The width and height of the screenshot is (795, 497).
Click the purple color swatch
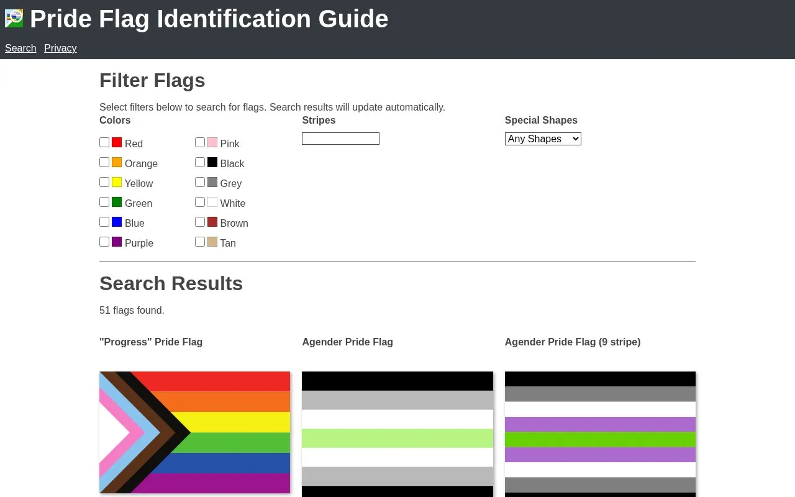tap(117, 242)
